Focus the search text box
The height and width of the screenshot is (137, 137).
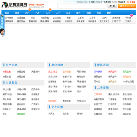point(82,6)
